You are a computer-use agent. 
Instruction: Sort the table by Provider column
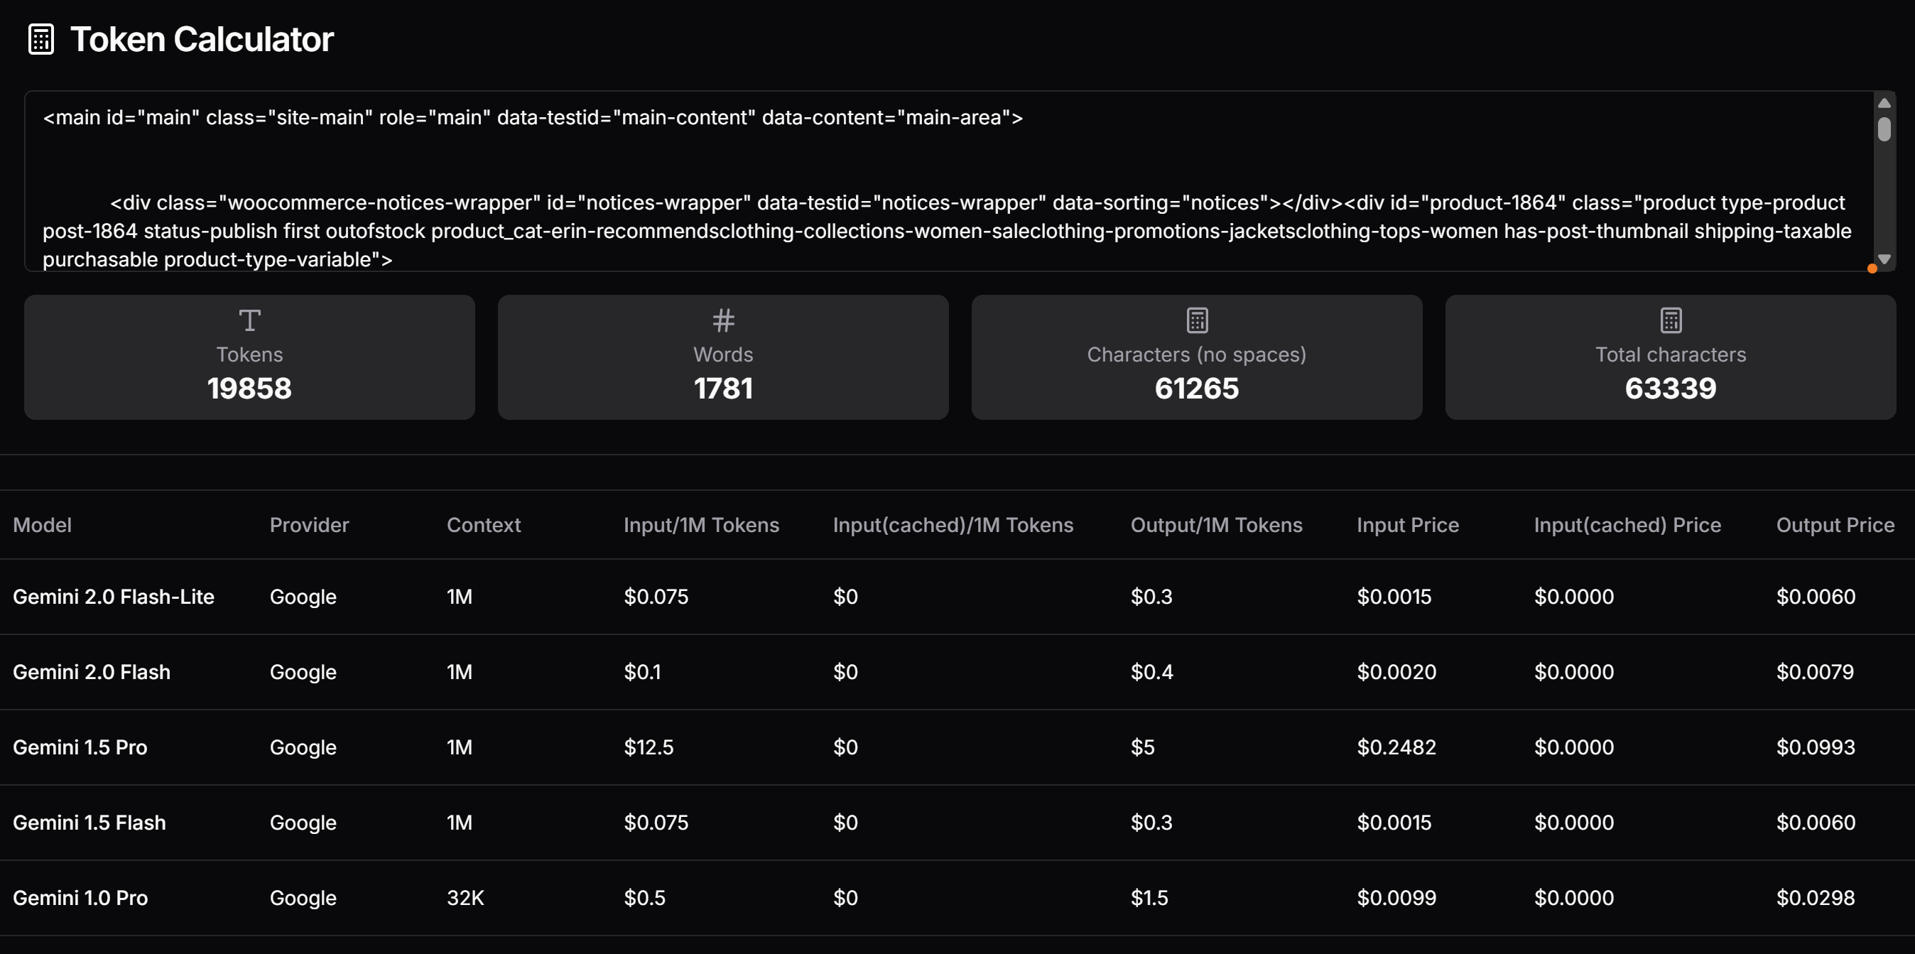coord(308,524)
